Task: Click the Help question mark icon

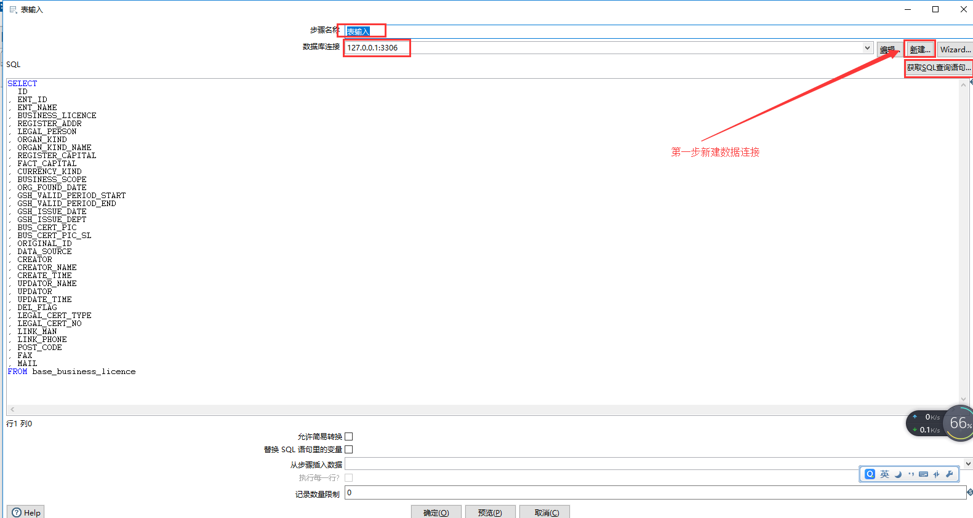Action: [x=17, y=512]
